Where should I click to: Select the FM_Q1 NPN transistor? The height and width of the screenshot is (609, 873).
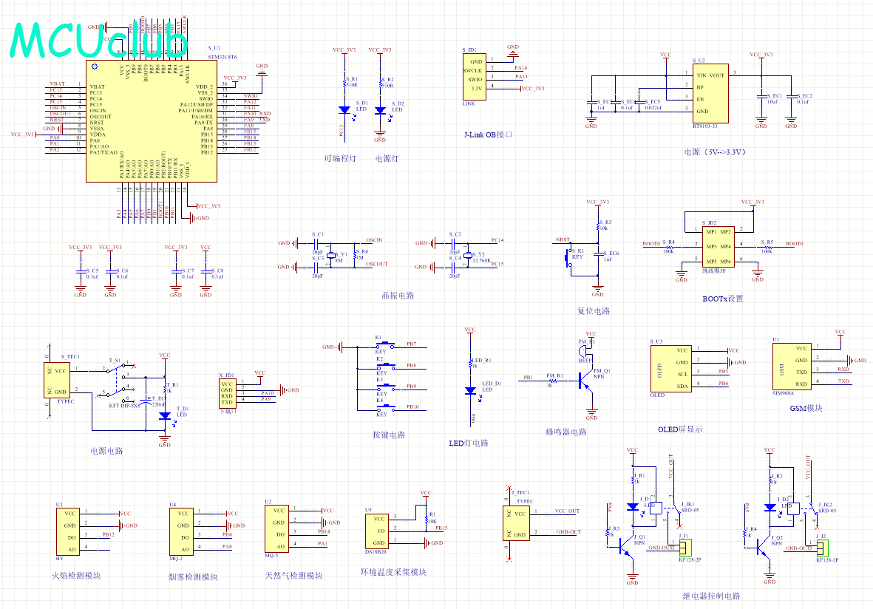point(585,380)
